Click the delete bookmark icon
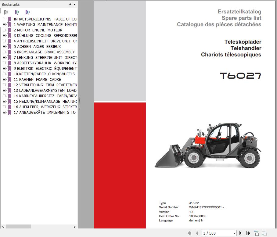 click(6, 12)
